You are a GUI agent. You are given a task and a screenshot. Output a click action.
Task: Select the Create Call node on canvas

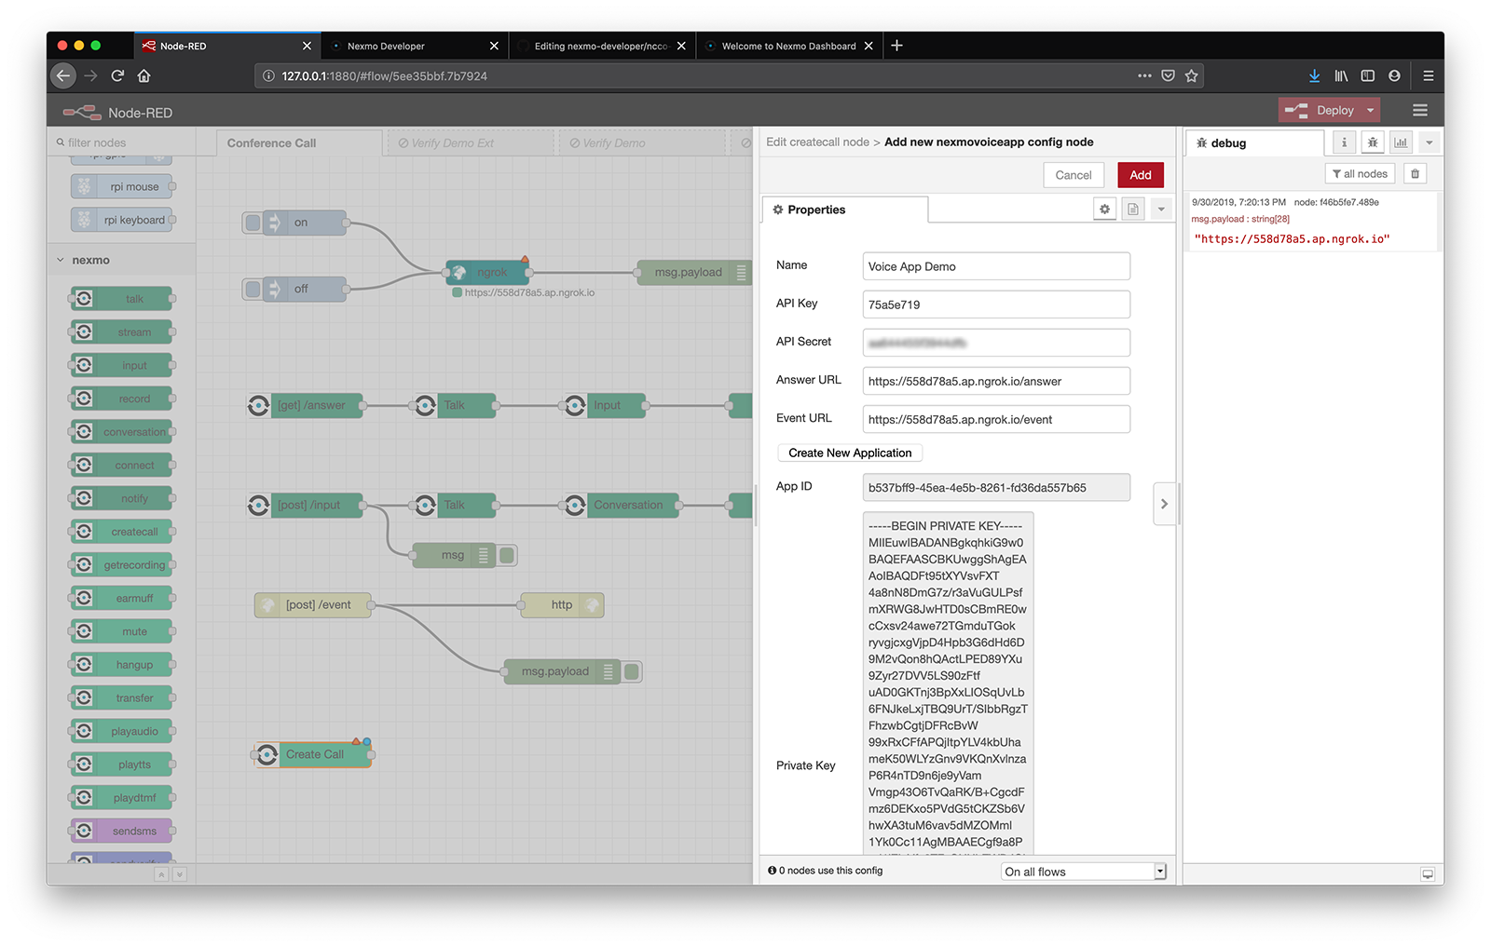[313, 754]
